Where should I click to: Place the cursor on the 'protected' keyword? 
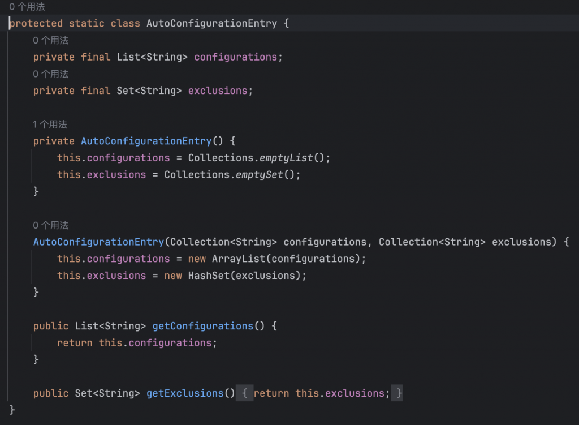tap(36, 24)
